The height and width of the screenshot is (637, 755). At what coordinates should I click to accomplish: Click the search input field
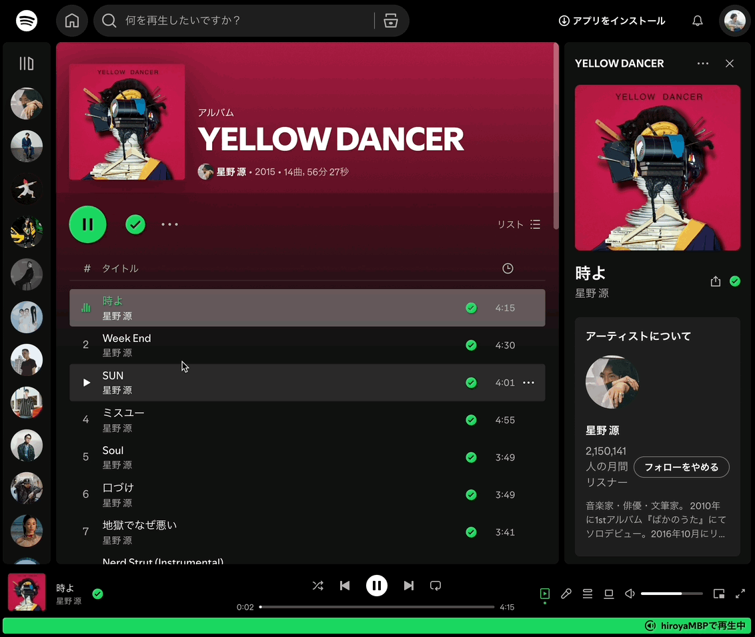[x=247, y=21]
